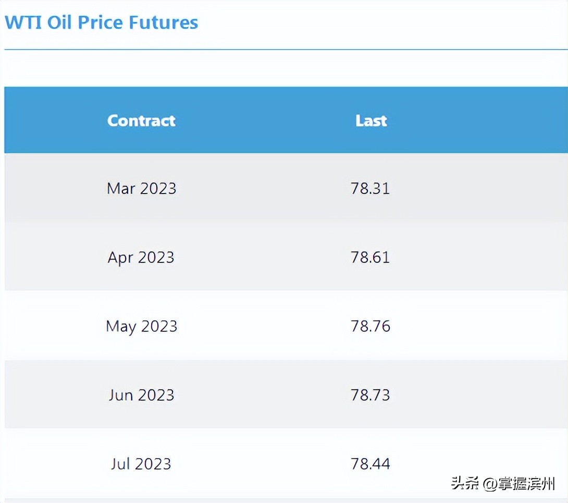Select the Apr 2023 contract cell
The height and width of the screenshot is (503, 568).
(141, 257)
